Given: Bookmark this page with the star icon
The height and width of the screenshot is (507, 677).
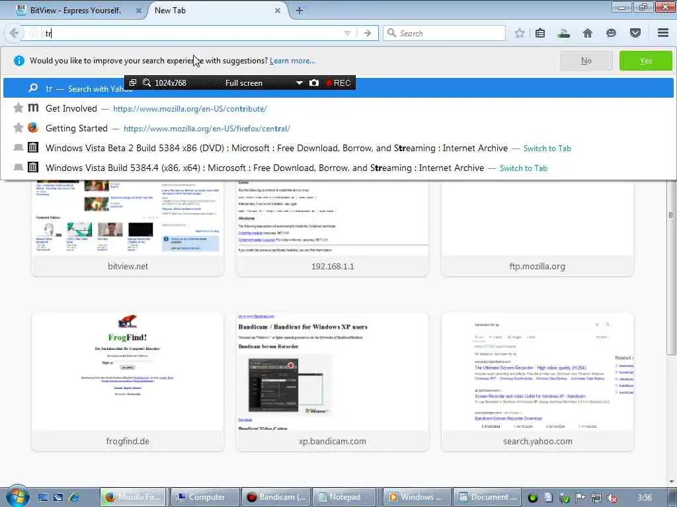Looking at the screenshot, I should coord(520,33).
